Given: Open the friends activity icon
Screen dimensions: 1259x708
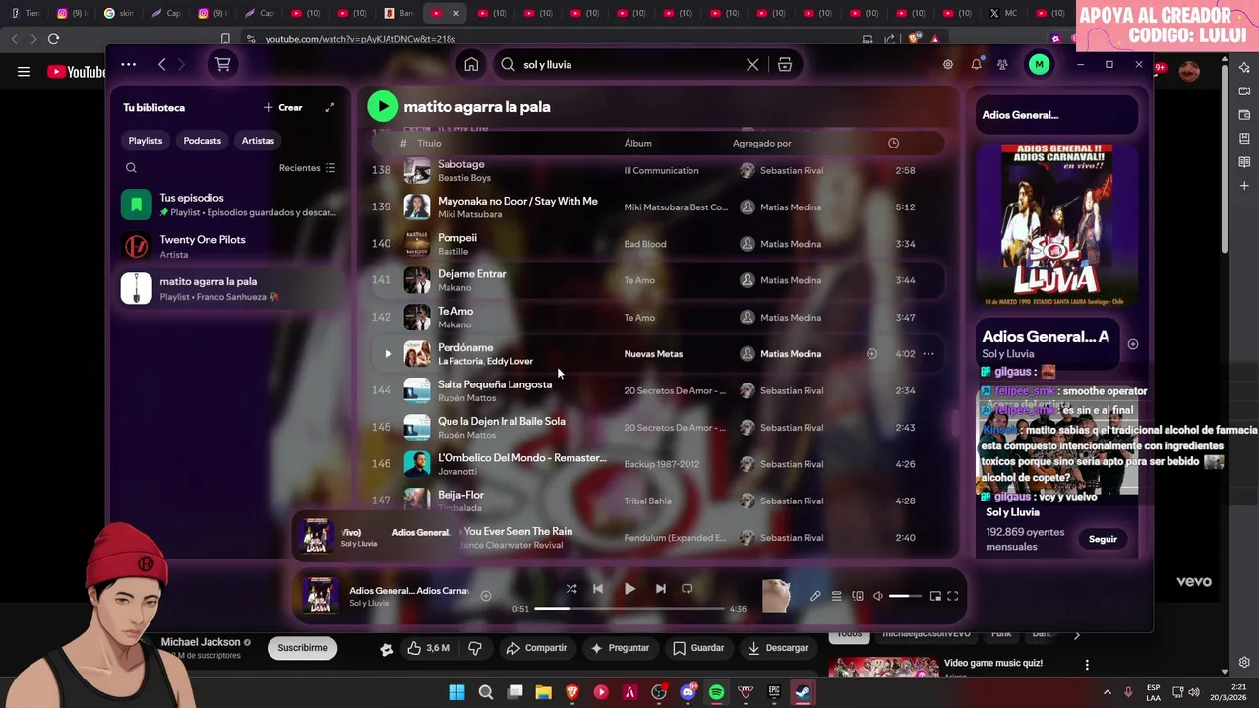Looking at the screenshot, I should [1002, 64].
